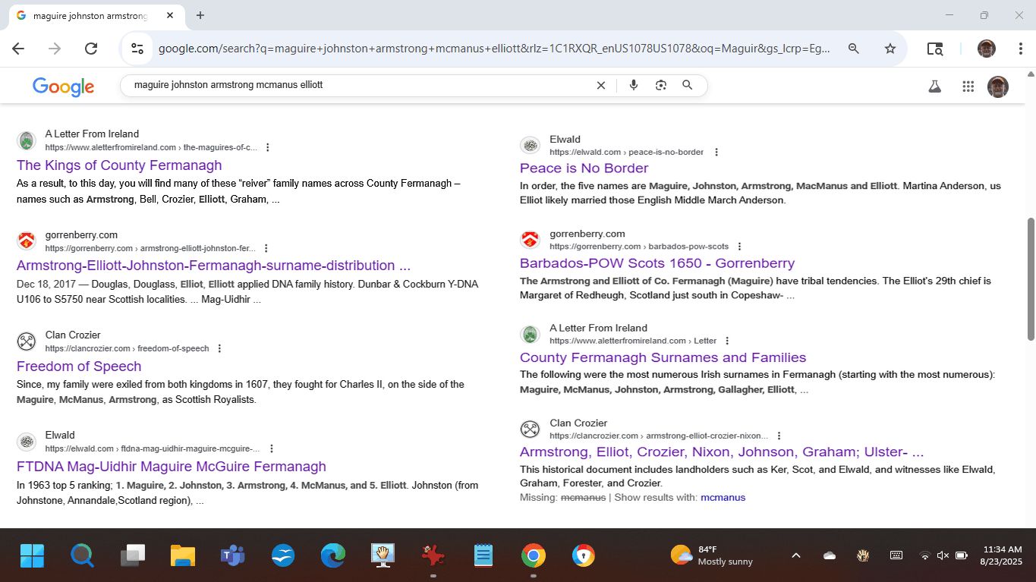Switch to the maguire johnston armstrong tab
Screen dimensions: 1036x582
coord(91,16)
